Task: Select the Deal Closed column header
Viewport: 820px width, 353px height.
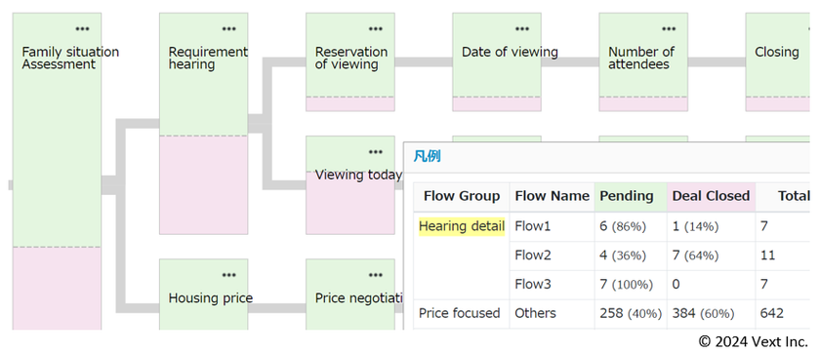Action: click(x=712, y=196)
